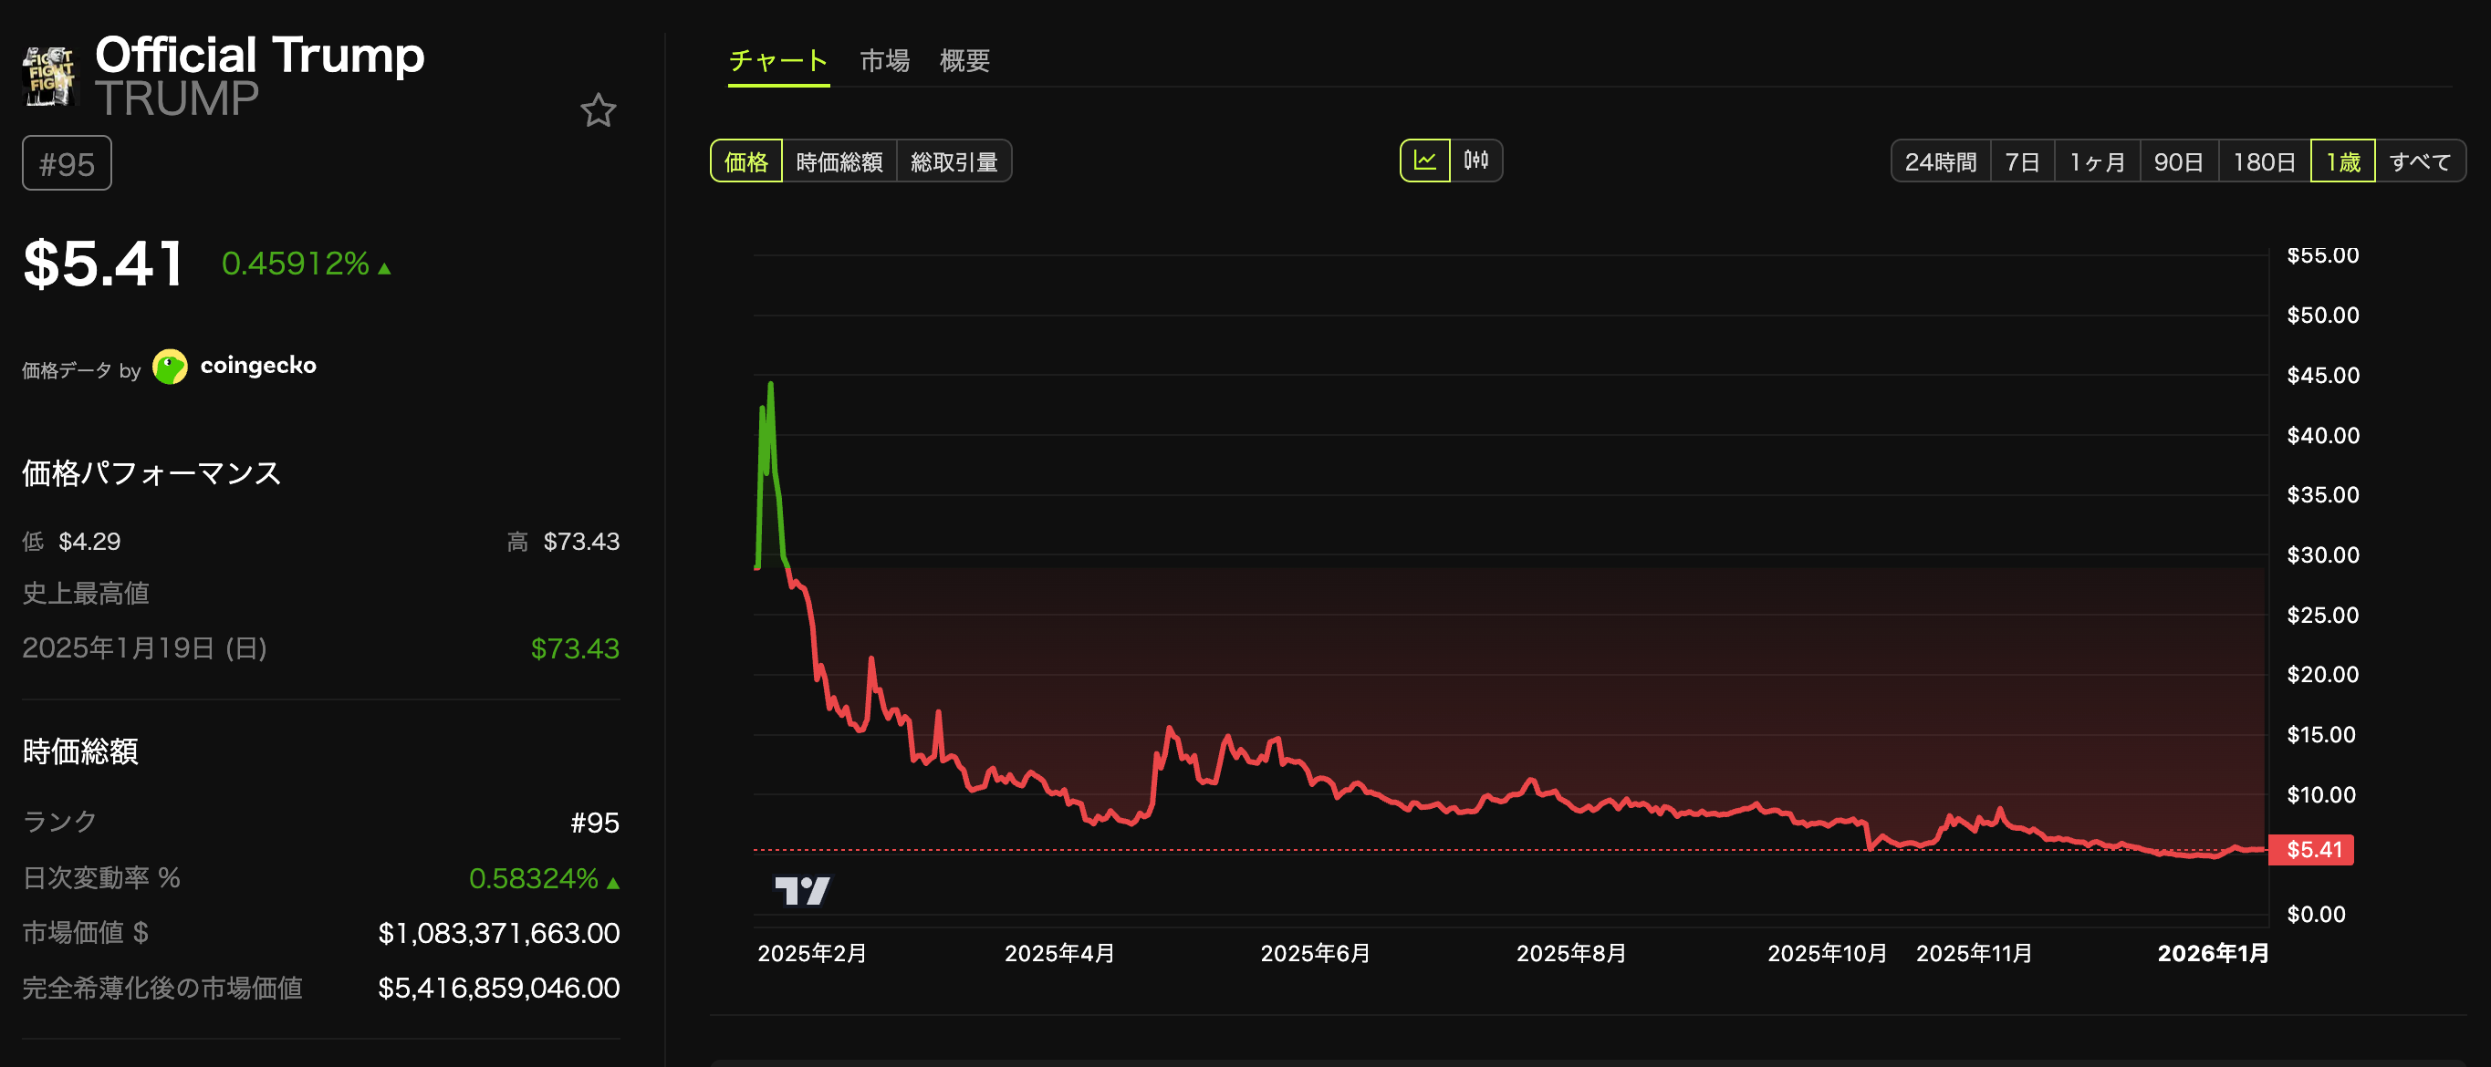Click the #95 rank badge

(x=67, y=163)
